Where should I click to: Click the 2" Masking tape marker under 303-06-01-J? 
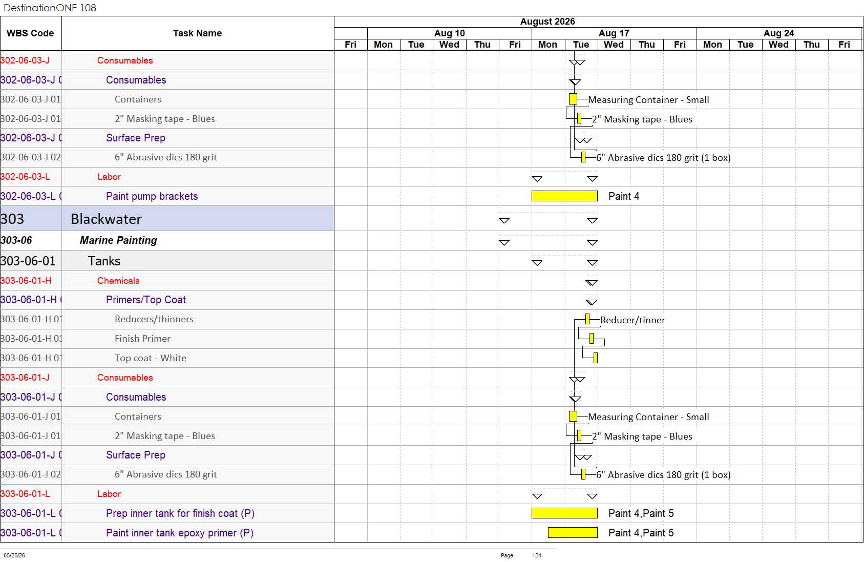(579, 435)
